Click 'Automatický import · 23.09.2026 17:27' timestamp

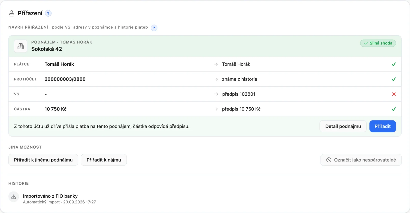click(x=59, y=202)
